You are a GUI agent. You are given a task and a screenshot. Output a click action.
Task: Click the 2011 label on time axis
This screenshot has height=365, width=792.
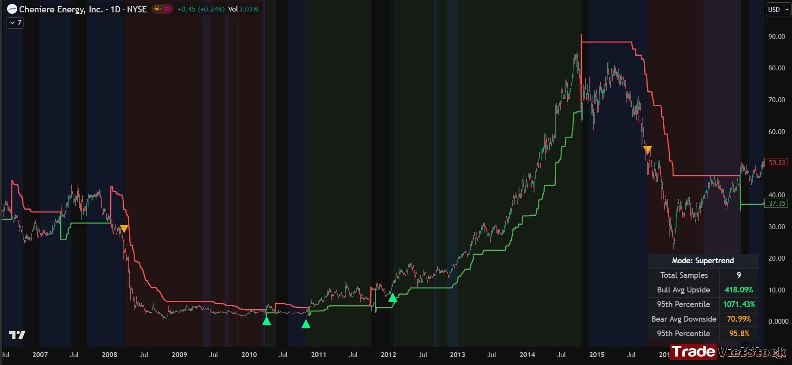319,355
